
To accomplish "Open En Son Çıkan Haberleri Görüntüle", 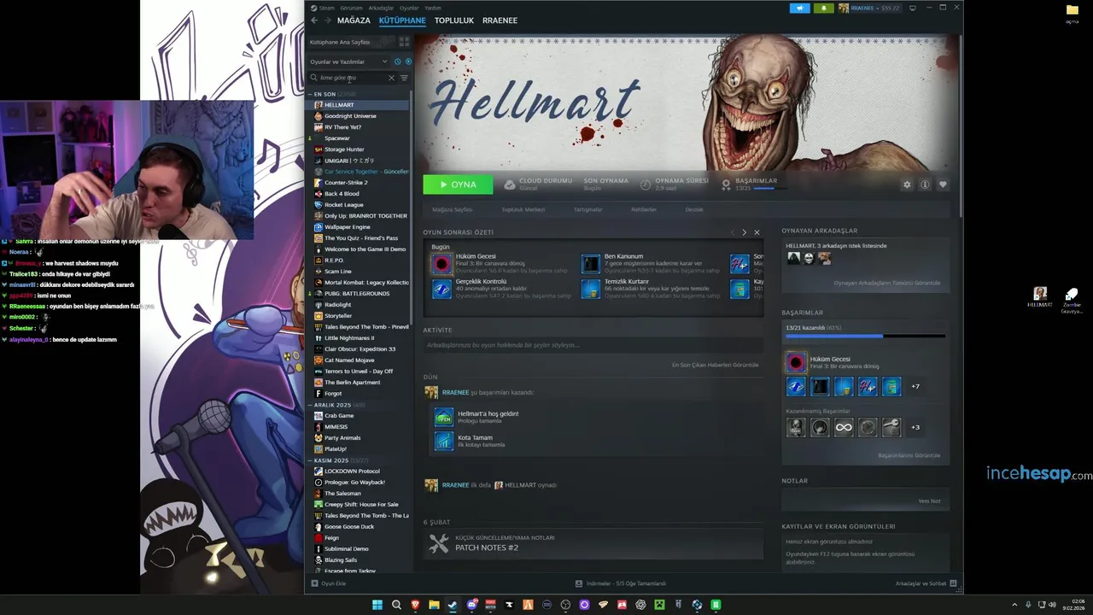I will [715, 365].
